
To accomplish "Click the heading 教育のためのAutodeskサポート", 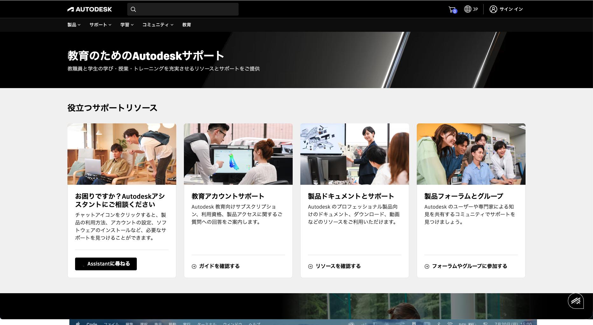I will (146, 56).
